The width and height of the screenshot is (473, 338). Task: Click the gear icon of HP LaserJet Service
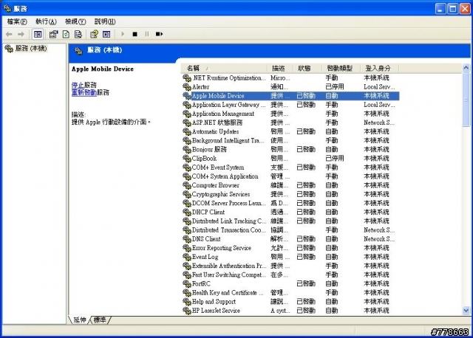187,311
